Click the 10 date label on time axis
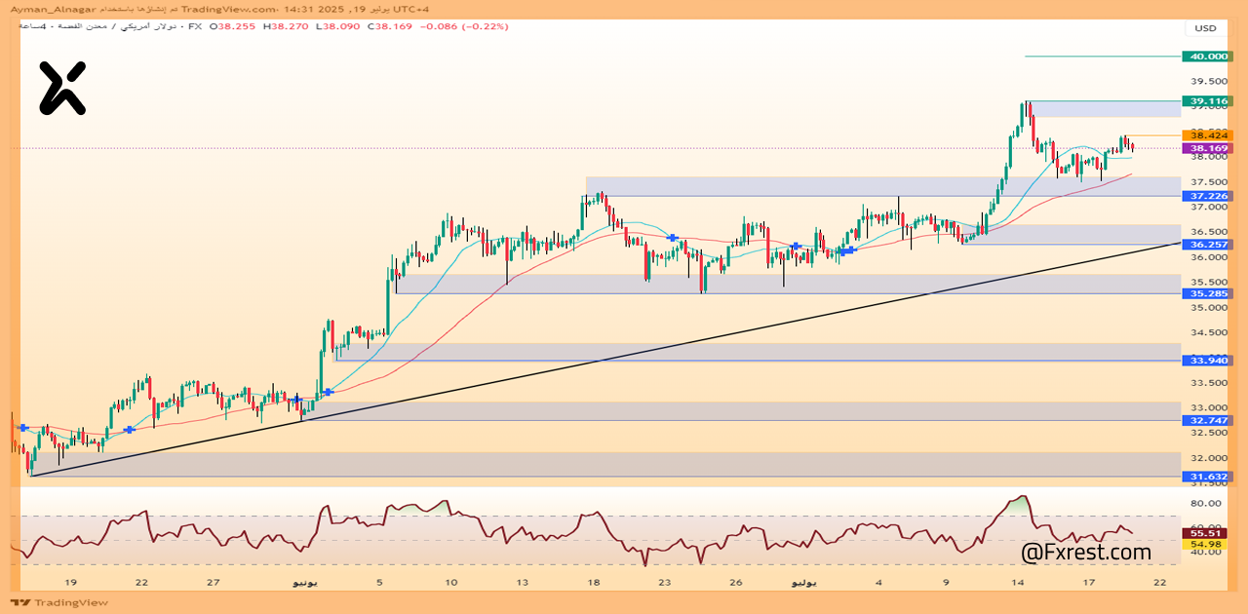This screenshot has height=614, width=1248. pos(450,582)
